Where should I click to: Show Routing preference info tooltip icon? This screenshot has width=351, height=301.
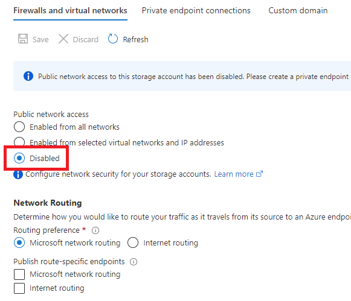point(95,230)
